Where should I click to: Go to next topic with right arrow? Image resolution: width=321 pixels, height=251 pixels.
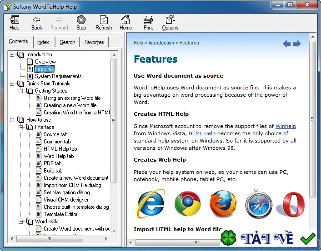(297, 44)
